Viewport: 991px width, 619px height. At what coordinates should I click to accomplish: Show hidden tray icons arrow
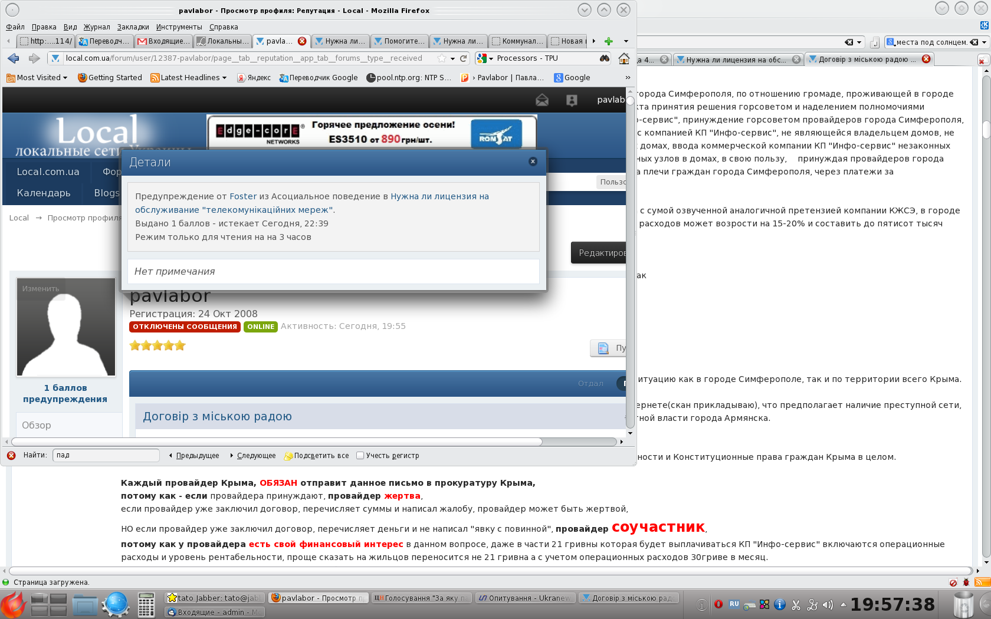tap(843, 604)
